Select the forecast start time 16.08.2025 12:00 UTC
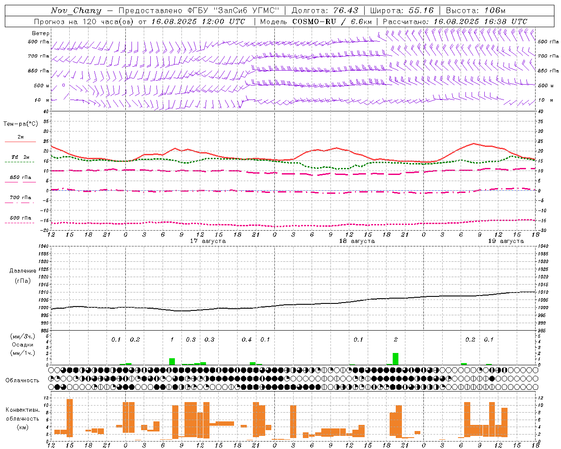Image resolution: width=561 pixels, height=449 pixels. 198,21
